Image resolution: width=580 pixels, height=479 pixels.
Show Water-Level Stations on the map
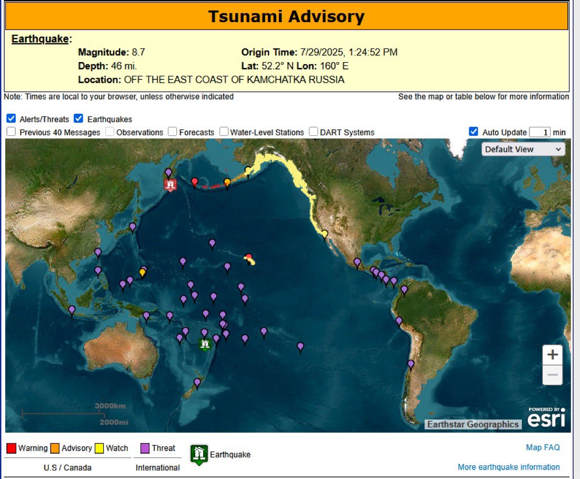coord(224,132)
